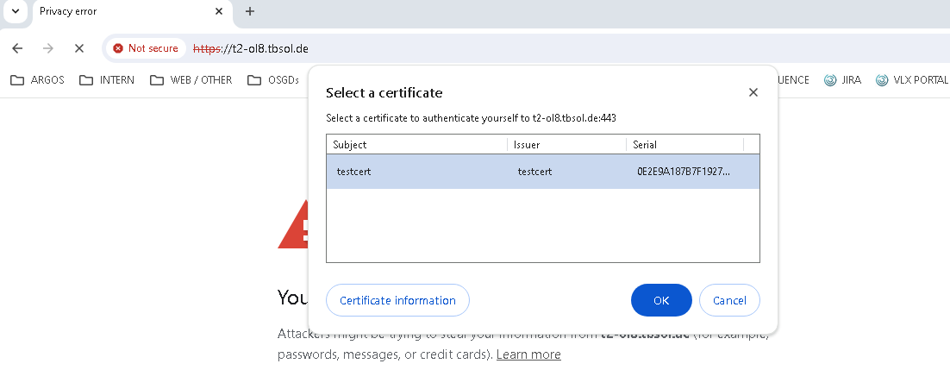The width and height of the screenshot is (950, 370).
Task: Close the Privacy error tab
Action: [x=219, y=11]
